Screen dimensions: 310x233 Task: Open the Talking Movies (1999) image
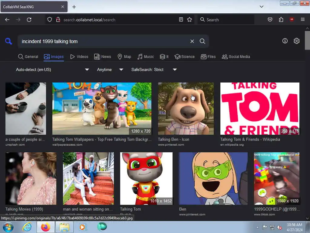click(31, 178)
